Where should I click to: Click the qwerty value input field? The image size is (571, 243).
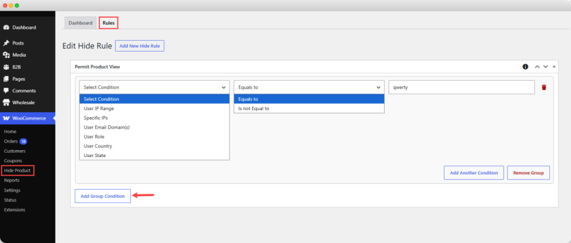click(462, 87)
